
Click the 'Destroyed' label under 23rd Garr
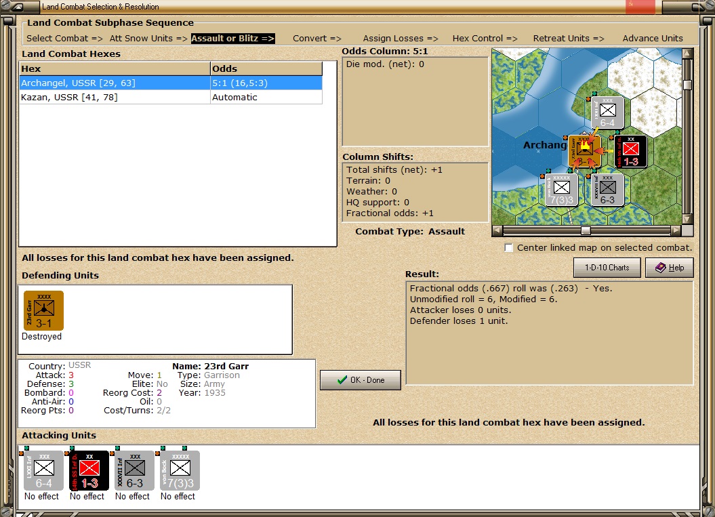pyautogui.click(x=41, y=337)
